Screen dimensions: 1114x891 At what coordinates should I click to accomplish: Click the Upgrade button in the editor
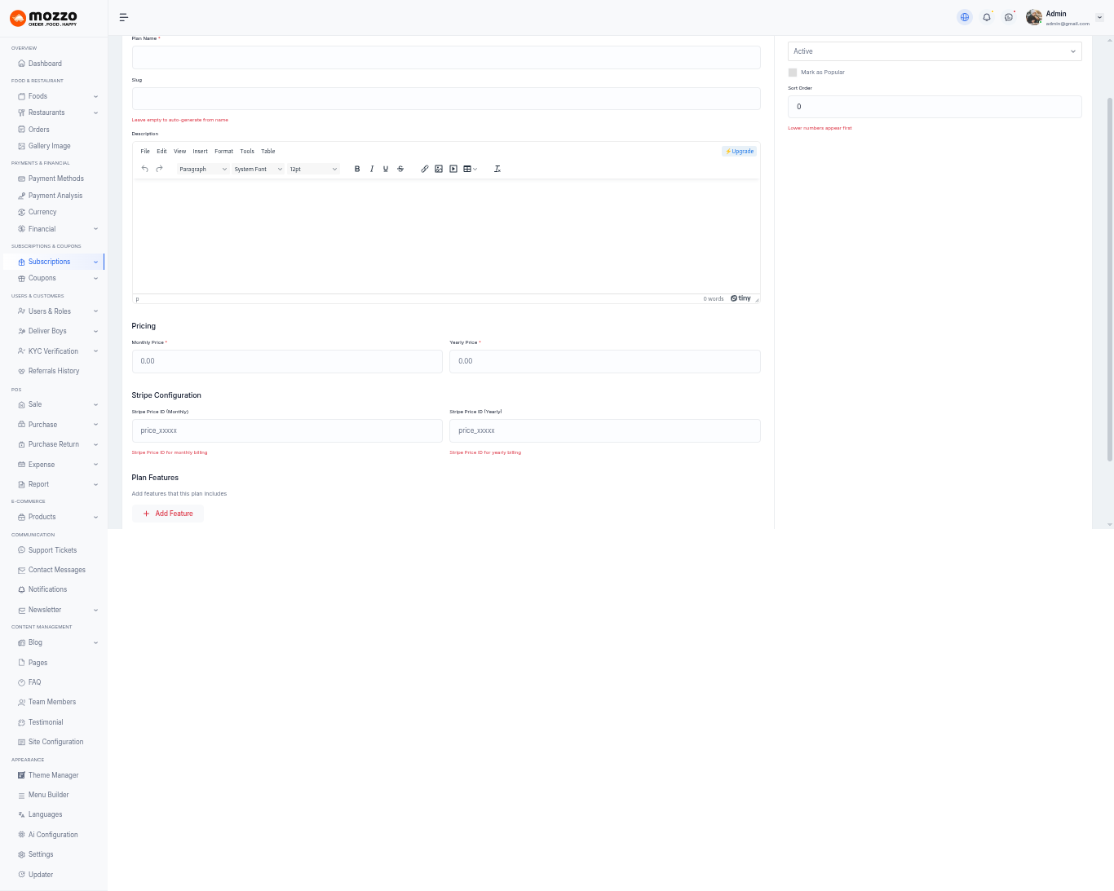tap(740, 151)
